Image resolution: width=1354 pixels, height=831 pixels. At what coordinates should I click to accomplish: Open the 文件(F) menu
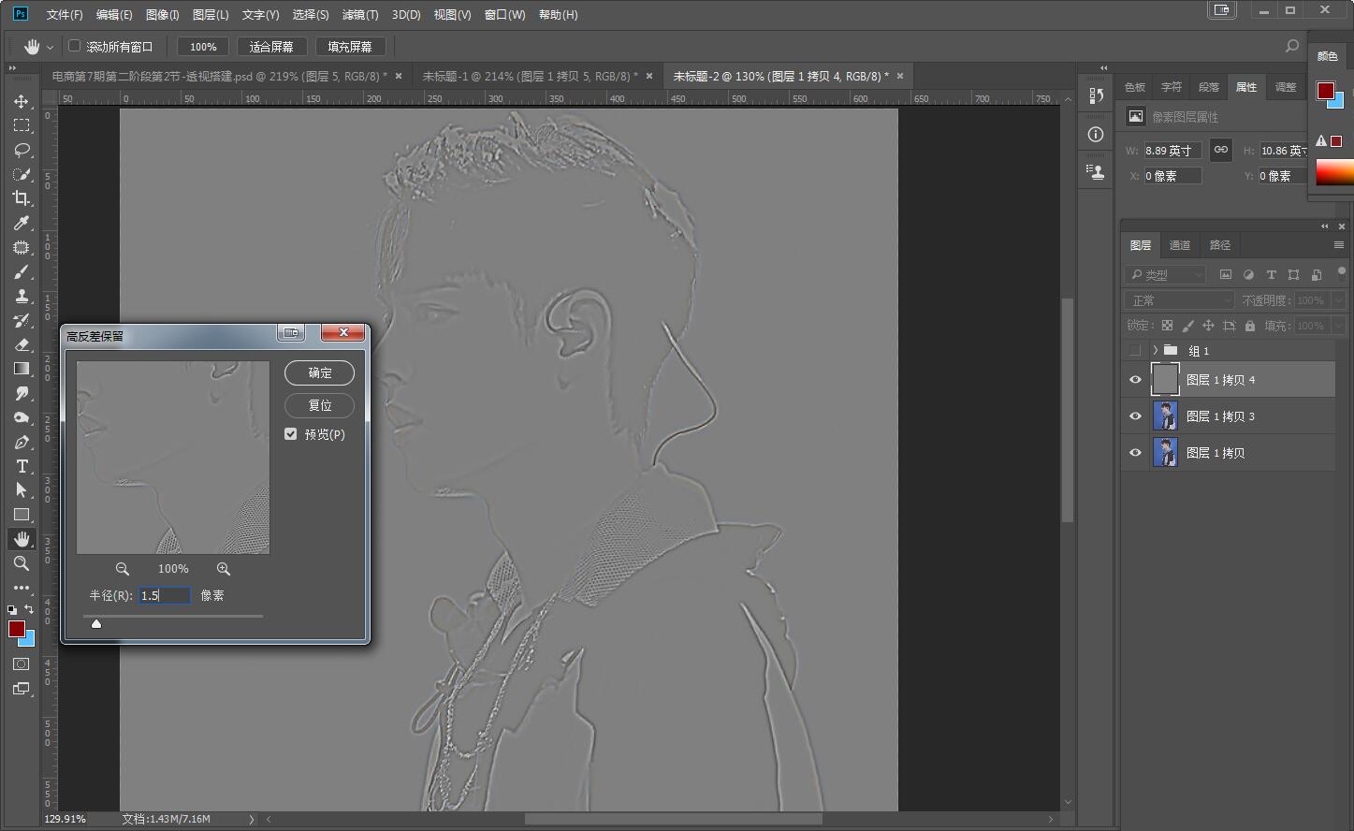pyautogui.click(x=65, y=15)
